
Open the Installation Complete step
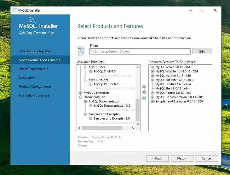(x=34, y=95)
